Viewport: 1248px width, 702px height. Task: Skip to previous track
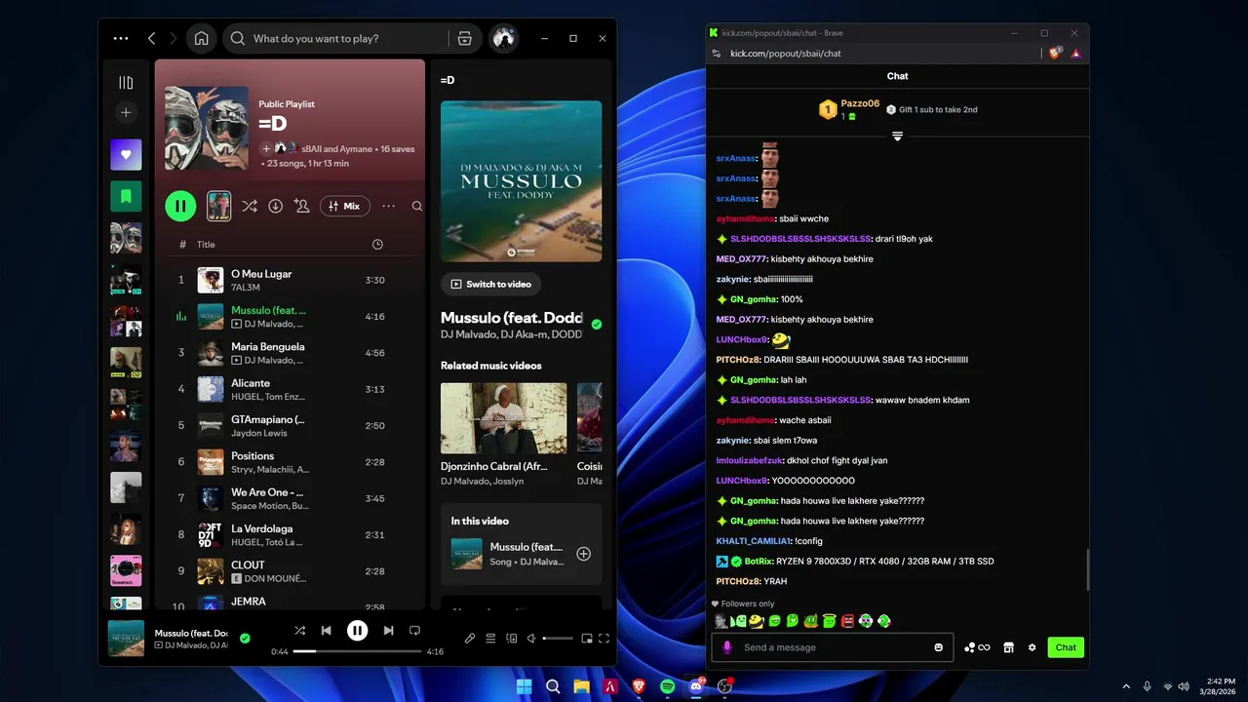(x=327, y=631)
